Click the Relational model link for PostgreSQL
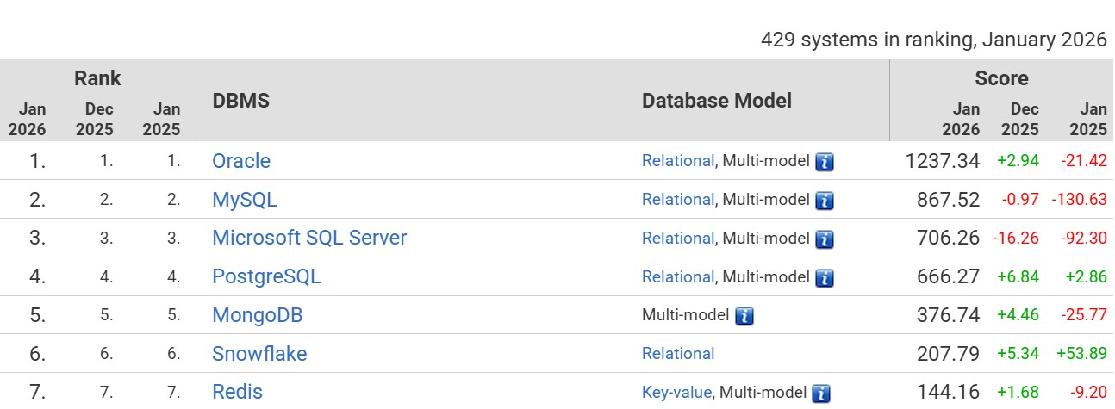 (677, 276)
